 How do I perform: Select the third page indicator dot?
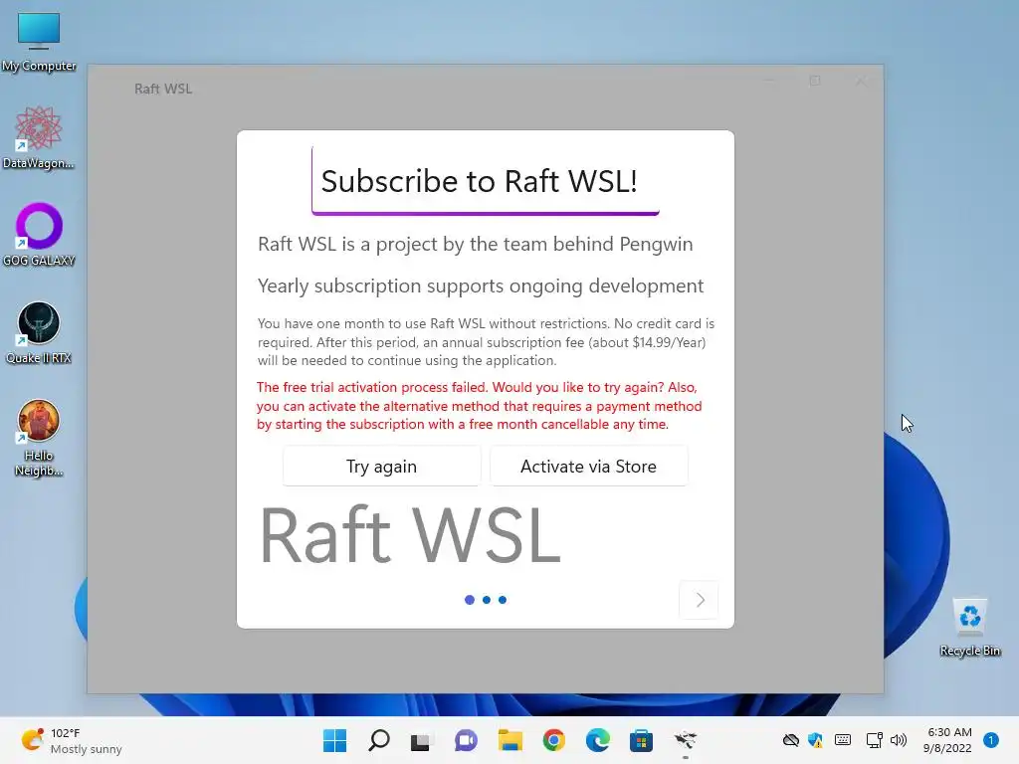point(503,600)
